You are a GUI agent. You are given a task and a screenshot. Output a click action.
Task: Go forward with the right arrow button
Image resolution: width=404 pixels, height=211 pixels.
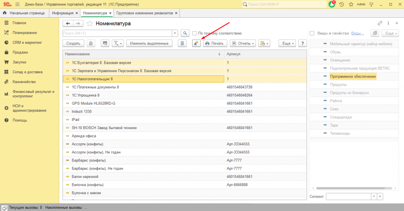click(78, 23)
